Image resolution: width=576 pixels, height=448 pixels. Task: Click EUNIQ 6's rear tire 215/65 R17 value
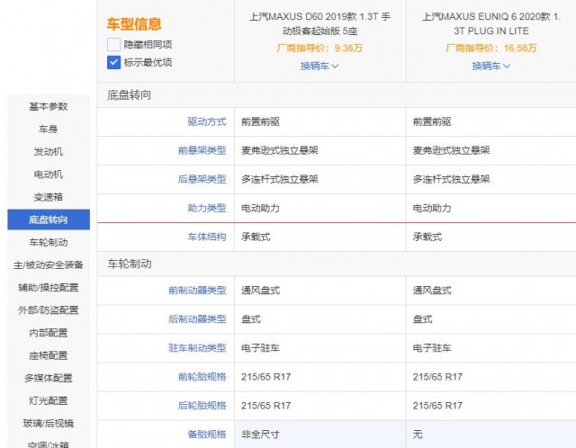pyautogui.click(x=437, y=406)
